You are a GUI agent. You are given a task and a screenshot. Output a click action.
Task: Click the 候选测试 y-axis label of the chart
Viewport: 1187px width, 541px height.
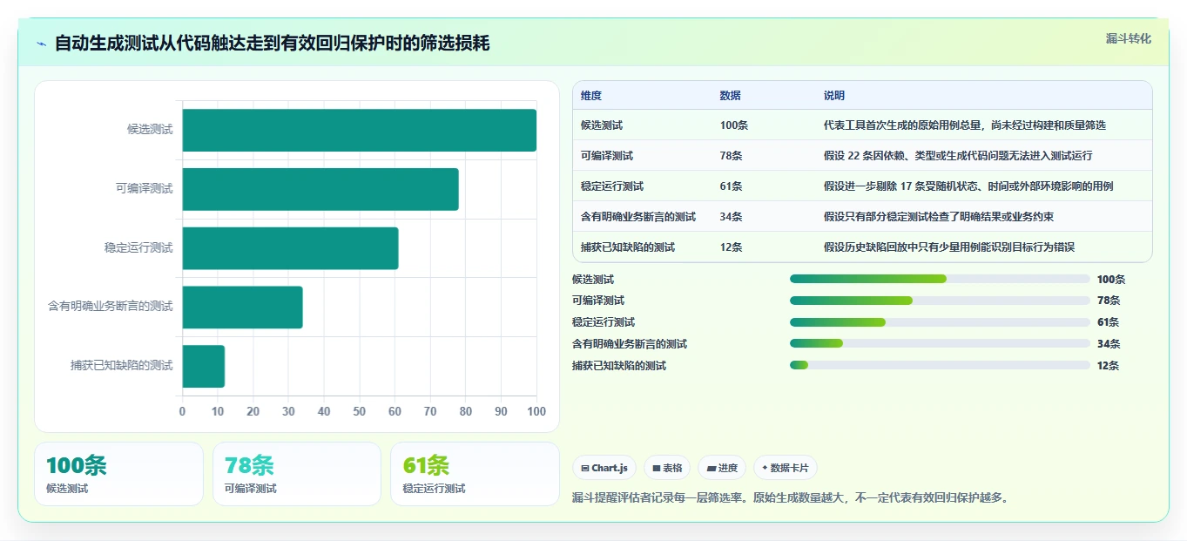coord(150,130)
